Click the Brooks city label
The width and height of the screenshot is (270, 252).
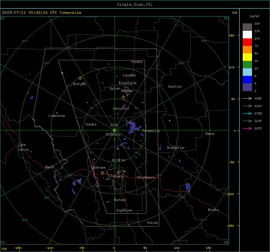(213, 210)
